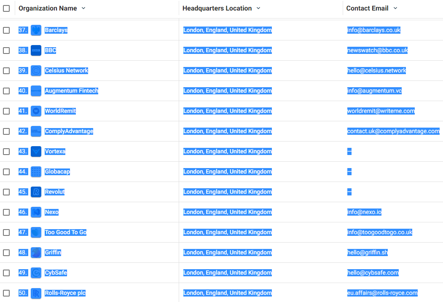This screenshot has width=443, height=302.
Task: Check the Too Good To Go checkbox
Action: pyautogui.click(x=6, y=233)
